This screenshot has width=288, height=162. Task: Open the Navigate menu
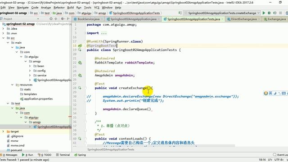(23, 8)
